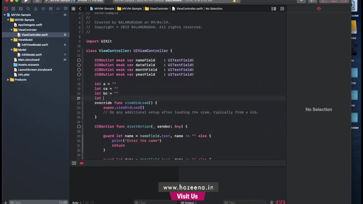
Task: Open the All Output dropdown
Action: tap(189, 202)
